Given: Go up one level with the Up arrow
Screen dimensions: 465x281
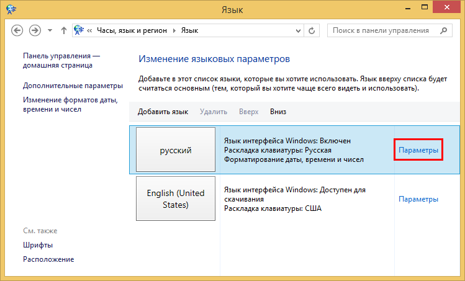Looking at the screenshot, I should click(63, 30).
